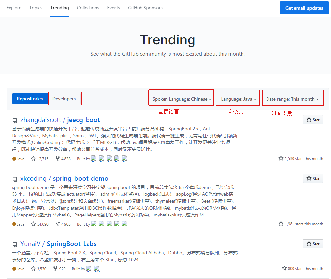Click the Get email updates button
The width and height of the screenshot is (331, 279).
tap(304, 8)
